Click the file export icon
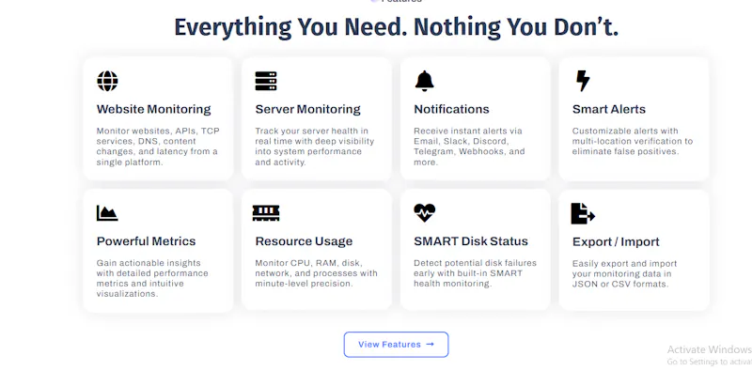The image size is (752, 371). pos(583,213)
